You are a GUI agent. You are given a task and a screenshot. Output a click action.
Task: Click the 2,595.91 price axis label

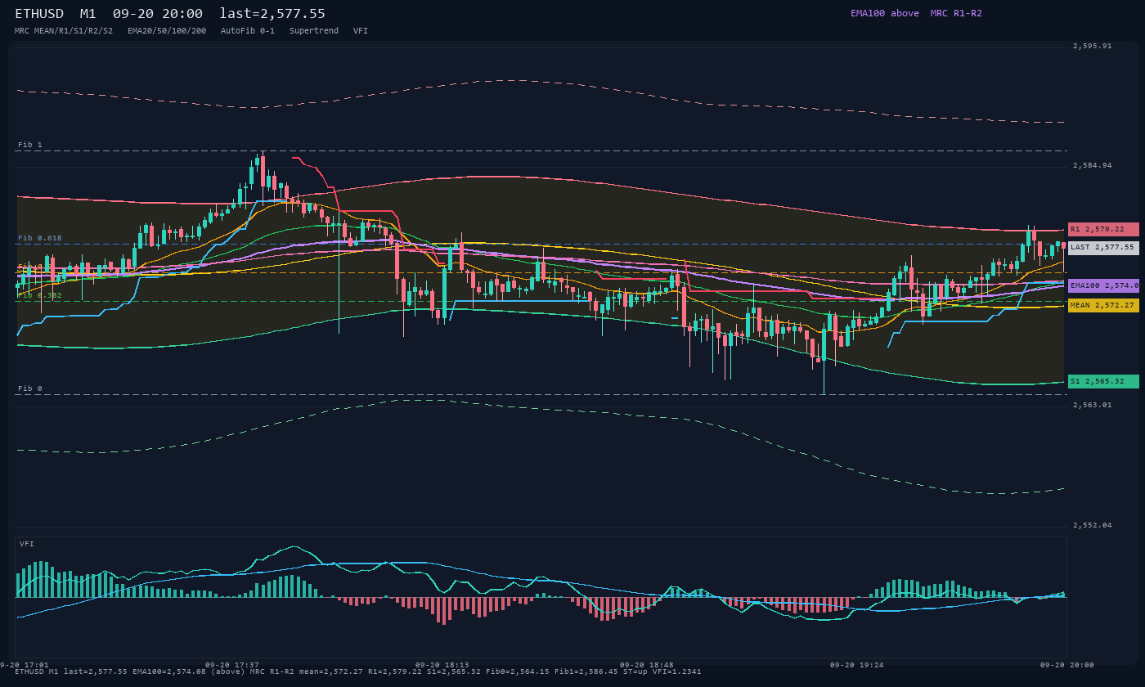(1093, 46)
